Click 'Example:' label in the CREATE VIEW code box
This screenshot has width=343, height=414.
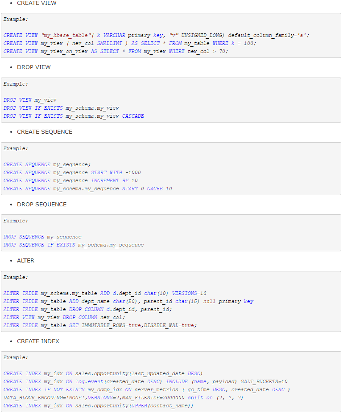16,19
